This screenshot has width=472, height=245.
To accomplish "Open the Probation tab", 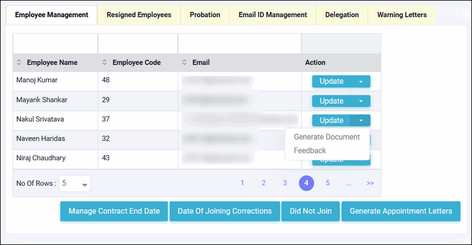I will (x=205, y=15).
